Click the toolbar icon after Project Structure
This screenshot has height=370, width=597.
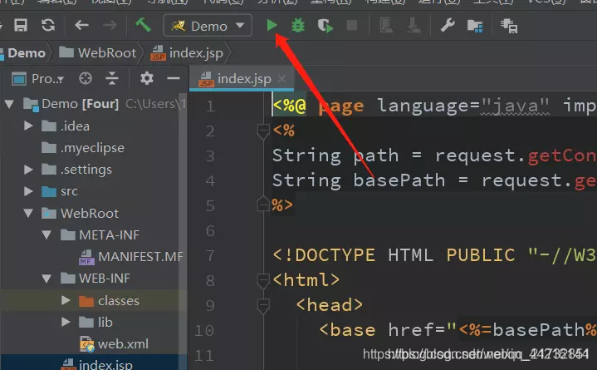click(509, 26)
